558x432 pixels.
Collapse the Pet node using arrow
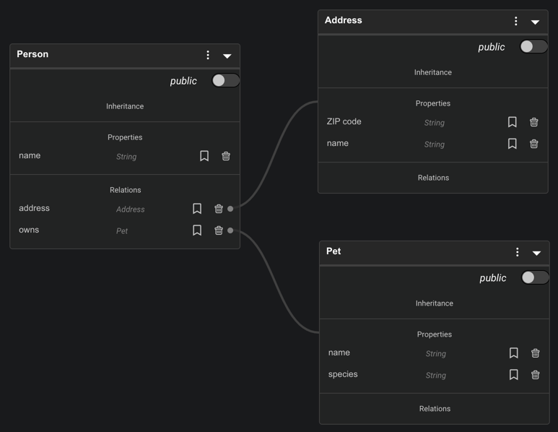tap(537, 253)
